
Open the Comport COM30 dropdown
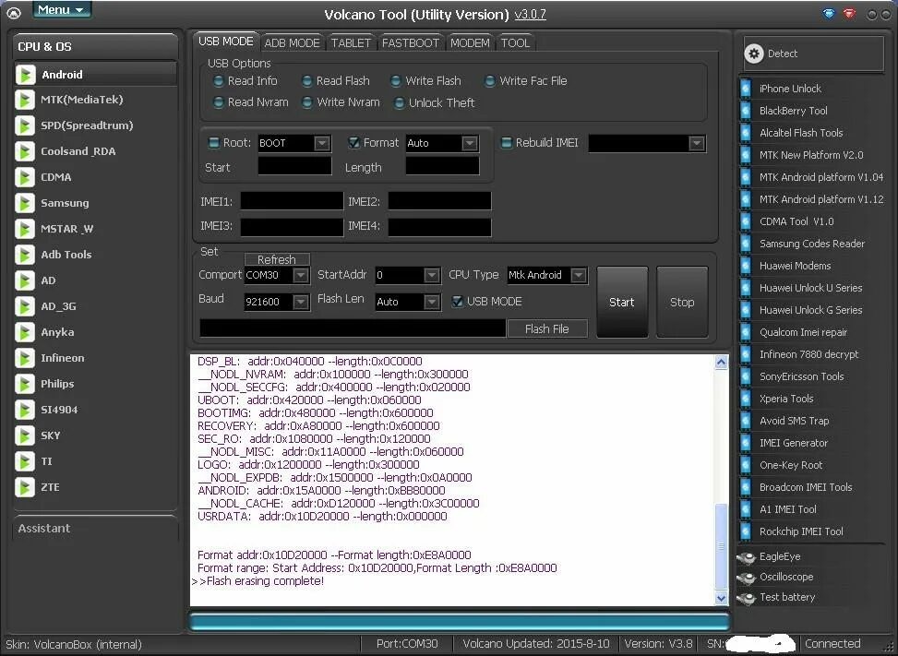point(300,275)
